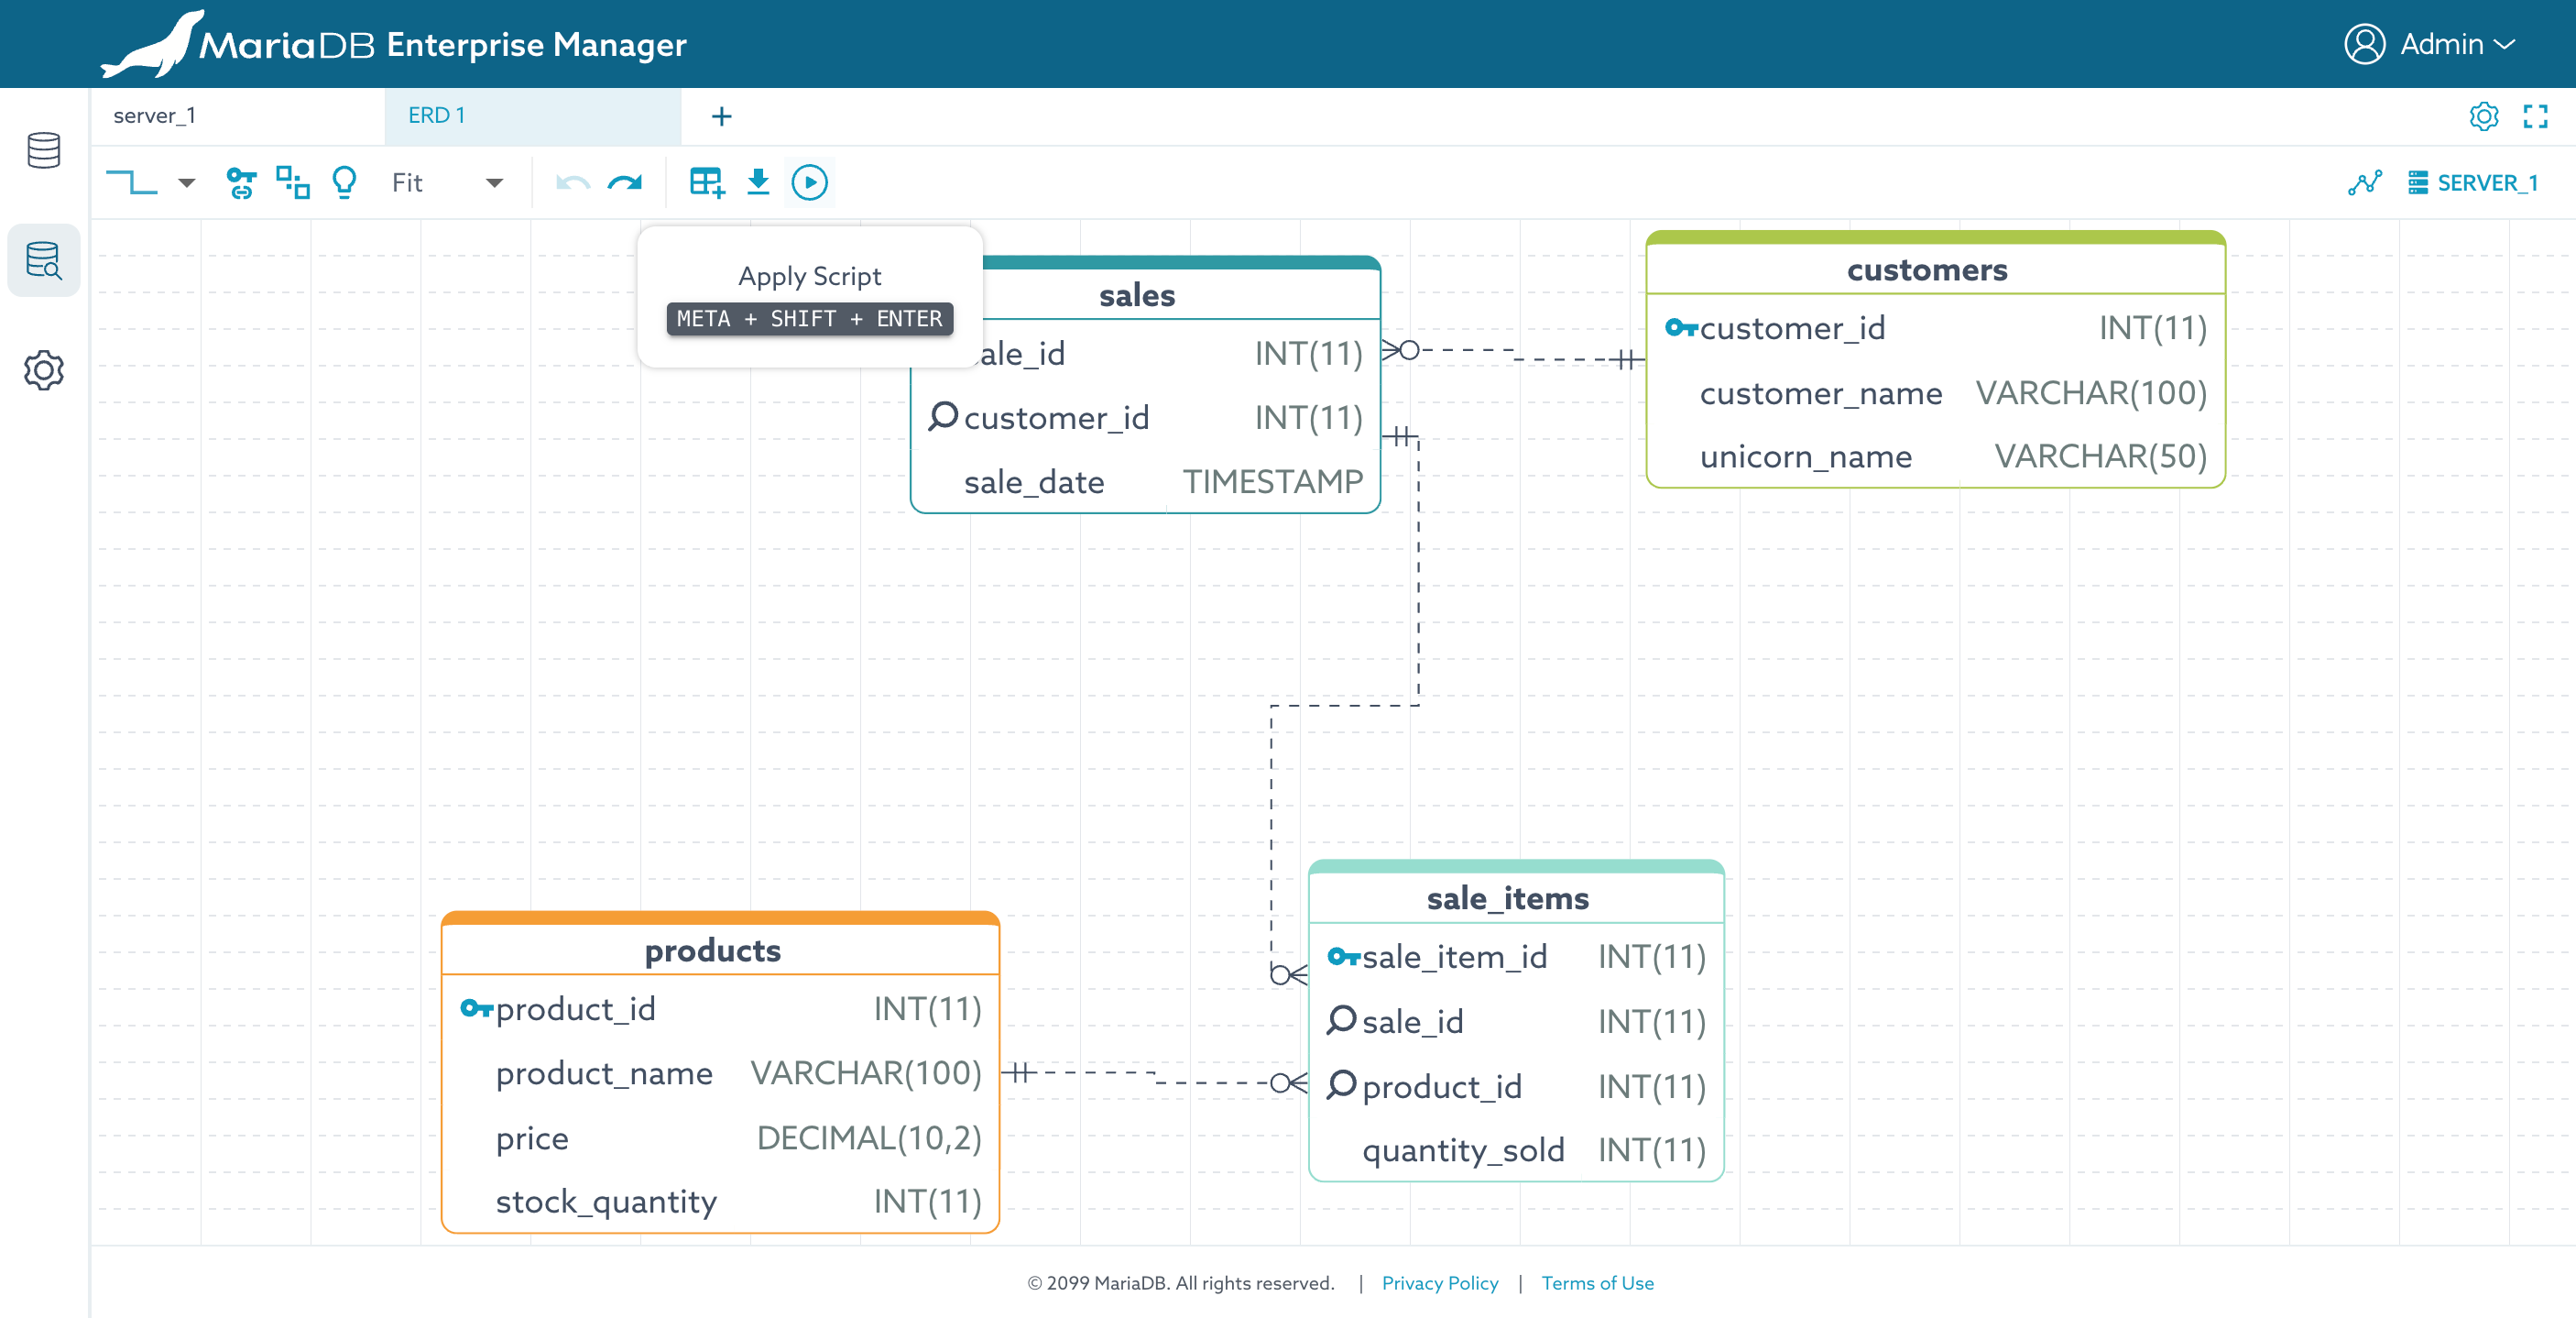Click the redo arrow icon
2576x1318 pixels.
click(625, 182)
